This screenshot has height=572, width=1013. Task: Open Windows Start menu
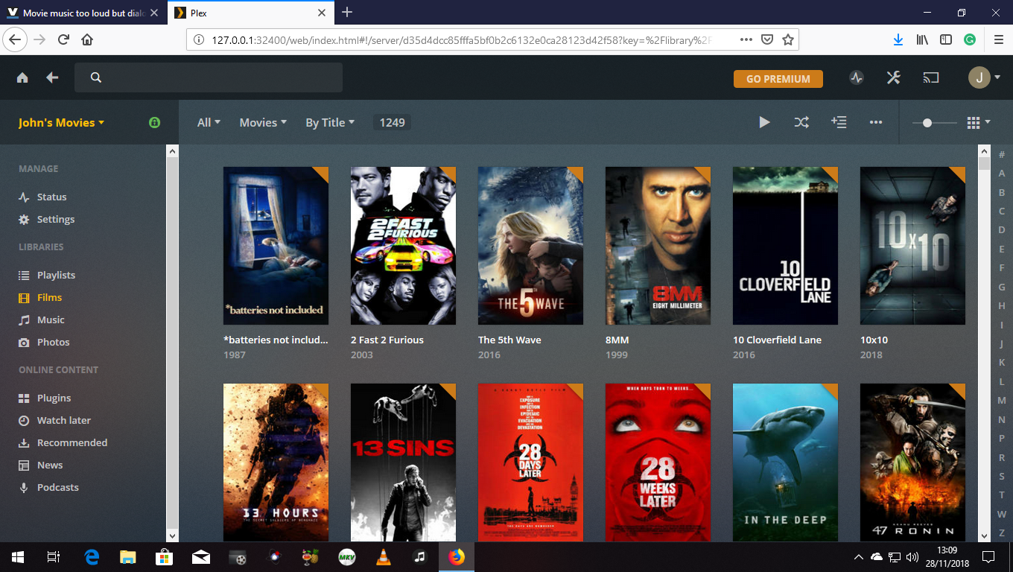click(18, 556)
